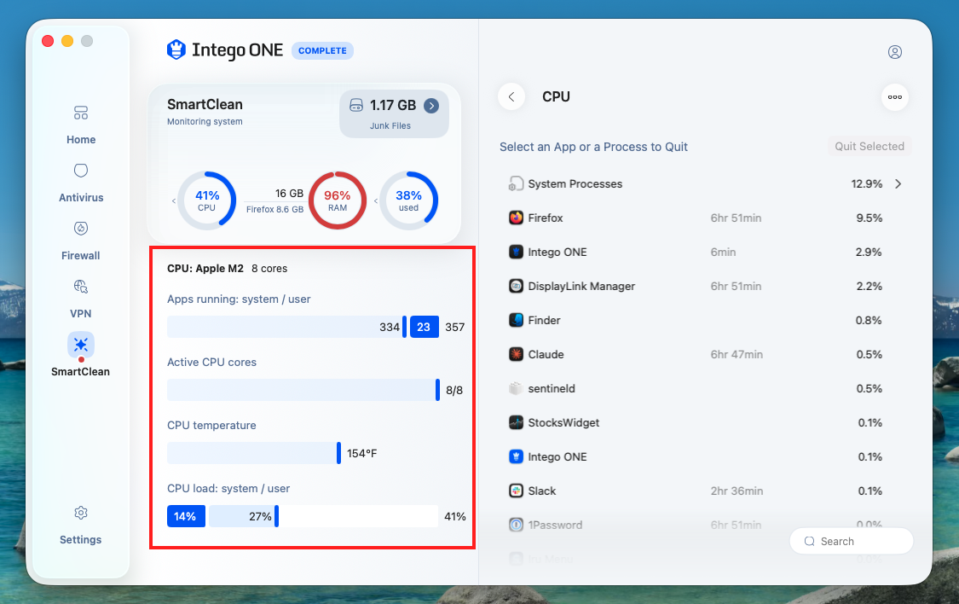Click the 154°F temperature reading

tap(362, 454)
